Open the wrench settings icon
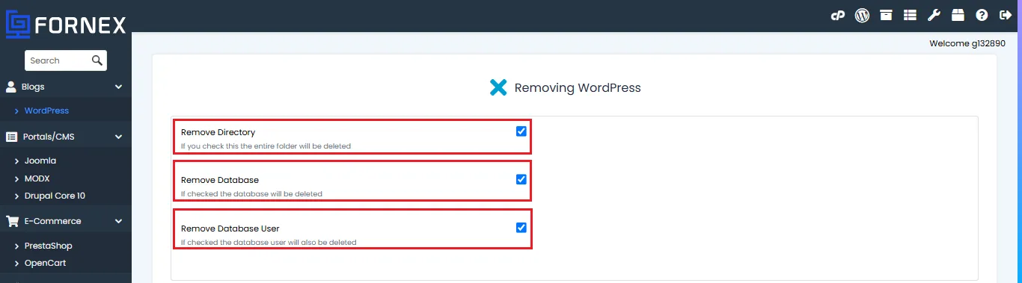Image resolution: width=1022 pixels, height=283 pixels. point(934,15)
